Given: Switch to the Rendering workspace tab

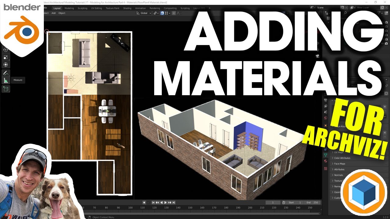Looking at the screenshot, I should tap(155, 8).
